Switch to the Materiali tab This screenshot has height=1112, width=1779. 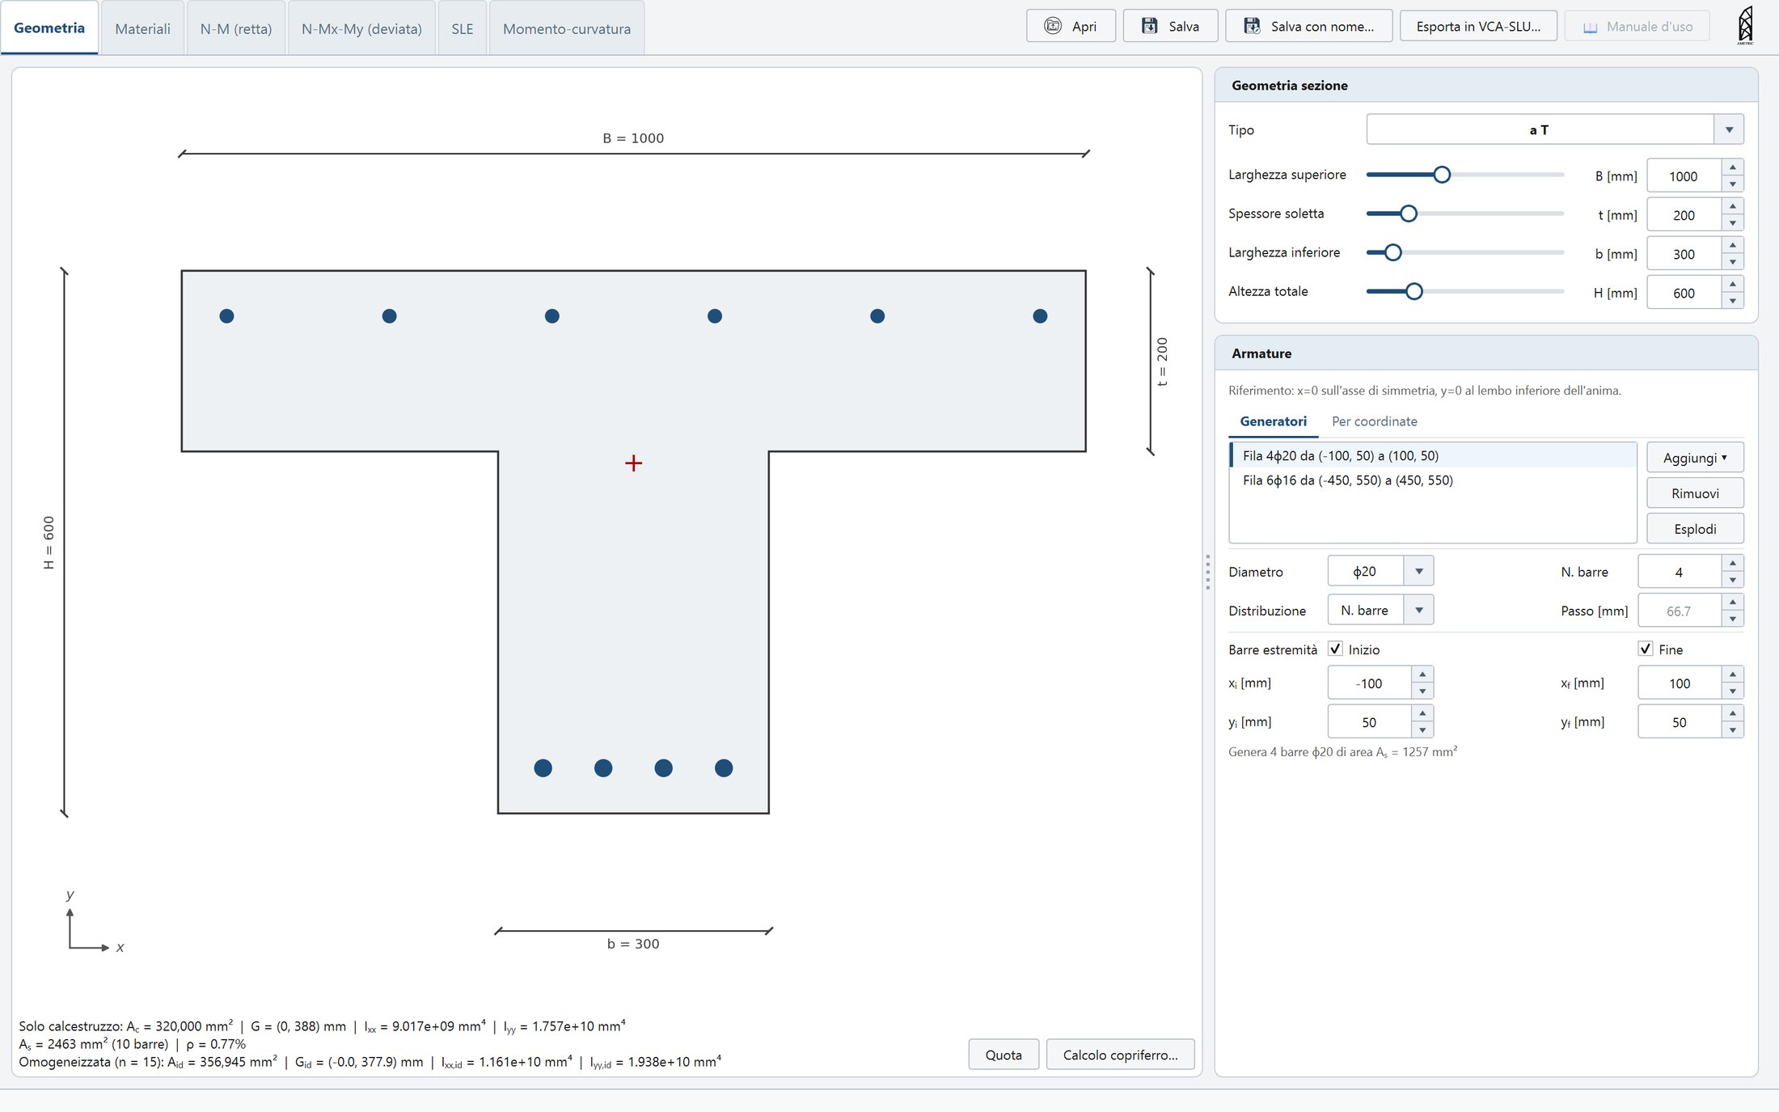142,28
